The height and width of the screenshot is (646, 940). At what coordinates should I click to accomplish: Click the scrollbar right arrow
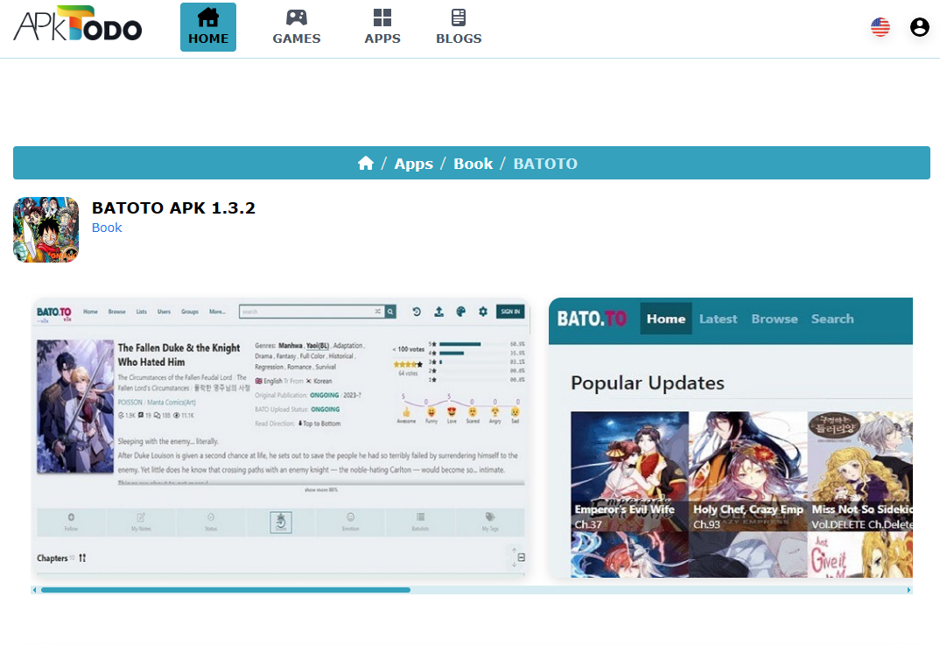click(908, 590)
